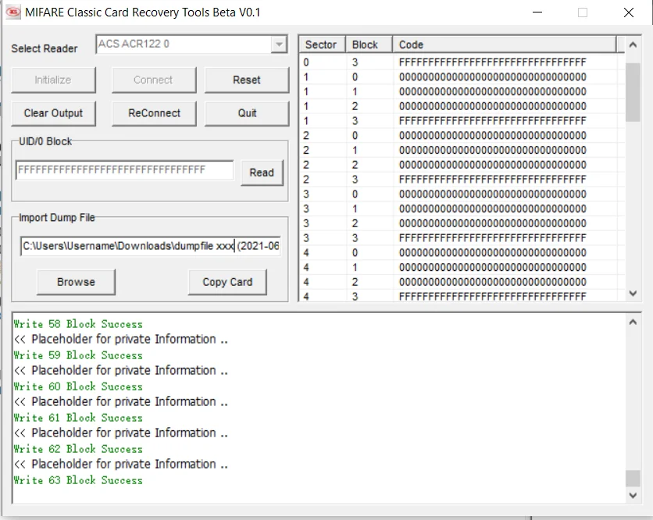Click the Connect button
This screenshot has height=520, width=653.
tap(154, 80)
